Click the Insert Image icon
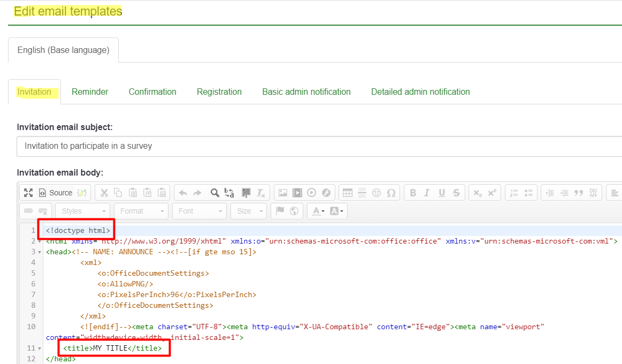Viewport: 622px width, 364px height. point(282,193)
